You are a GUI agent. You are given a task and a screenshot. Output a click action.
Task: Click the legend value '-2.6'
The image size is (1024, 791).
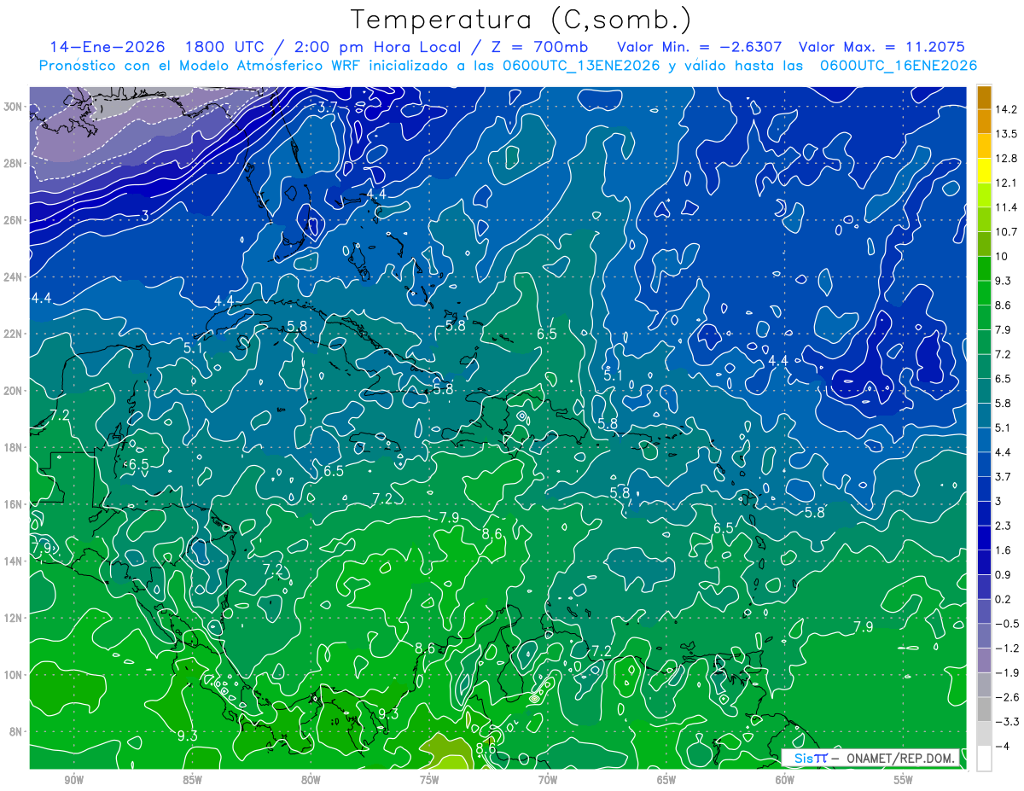click(x=1006, y=697)
